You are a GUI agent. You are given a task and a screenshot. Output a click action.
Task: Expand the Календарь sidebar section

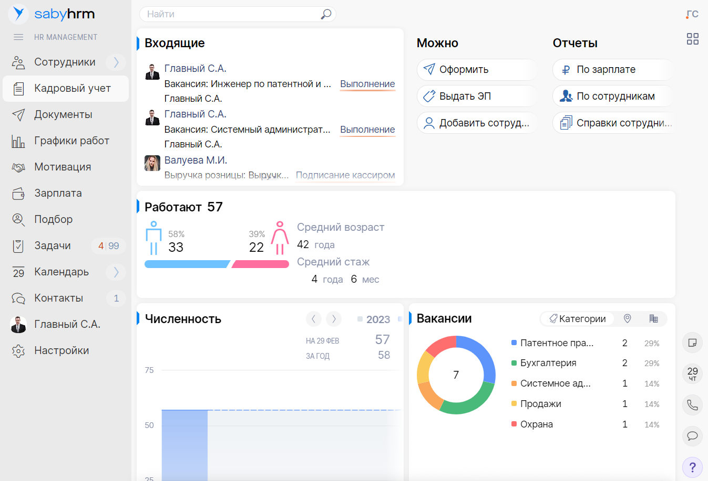116,272
